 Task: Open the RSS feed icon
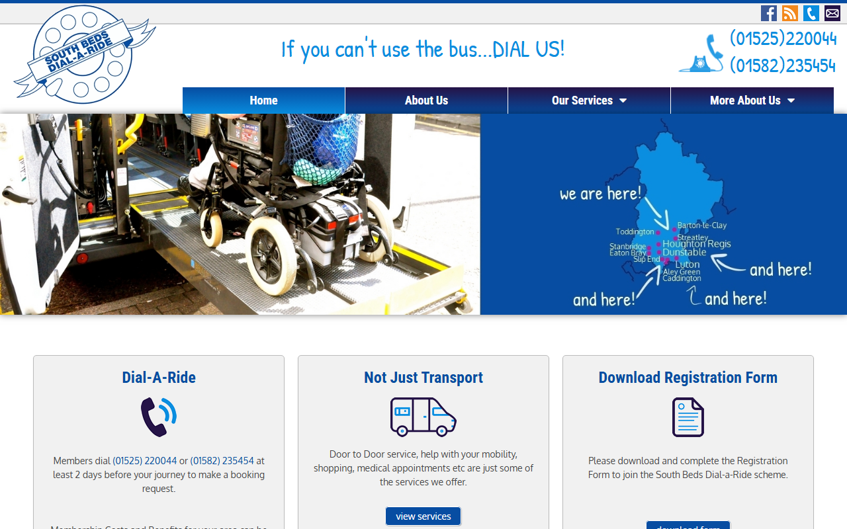790,13
